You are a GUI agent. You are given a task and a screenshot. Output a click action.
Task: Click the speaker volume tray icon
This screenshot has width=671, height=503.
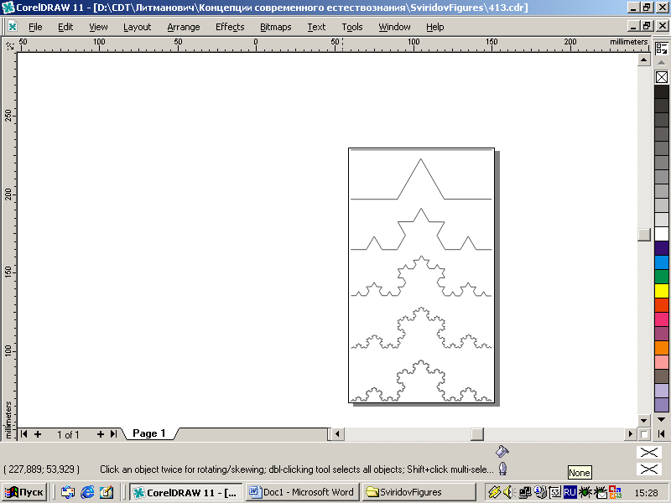[x=509, y=492]
